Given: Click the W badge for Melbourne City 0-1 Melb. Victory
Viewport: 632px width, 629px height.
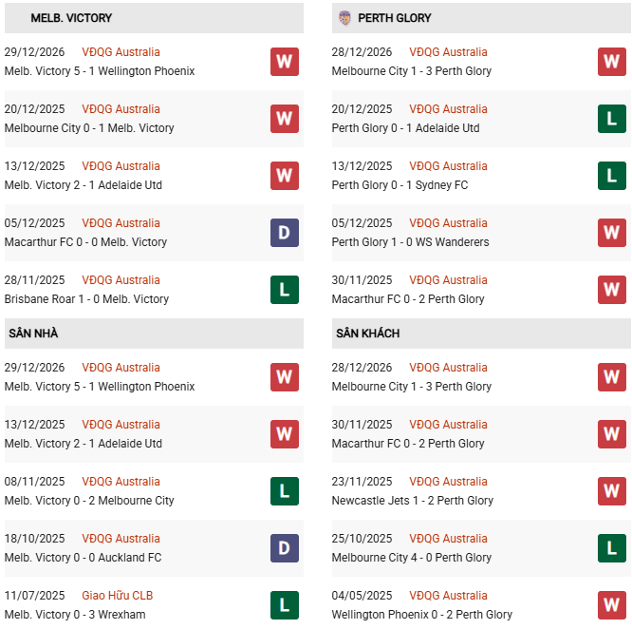Looking at the screenshot, I should (x=284, y=119).
